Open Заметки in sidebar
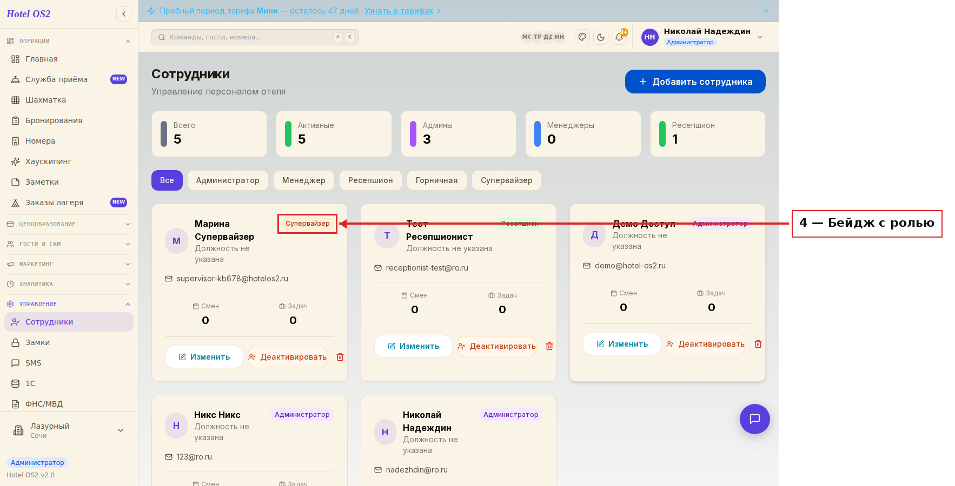This screenshot has width=955, height=486. [69, 182]
